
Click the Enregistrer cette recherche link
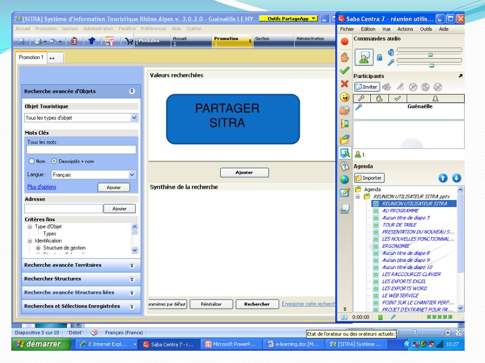point(308,304)
